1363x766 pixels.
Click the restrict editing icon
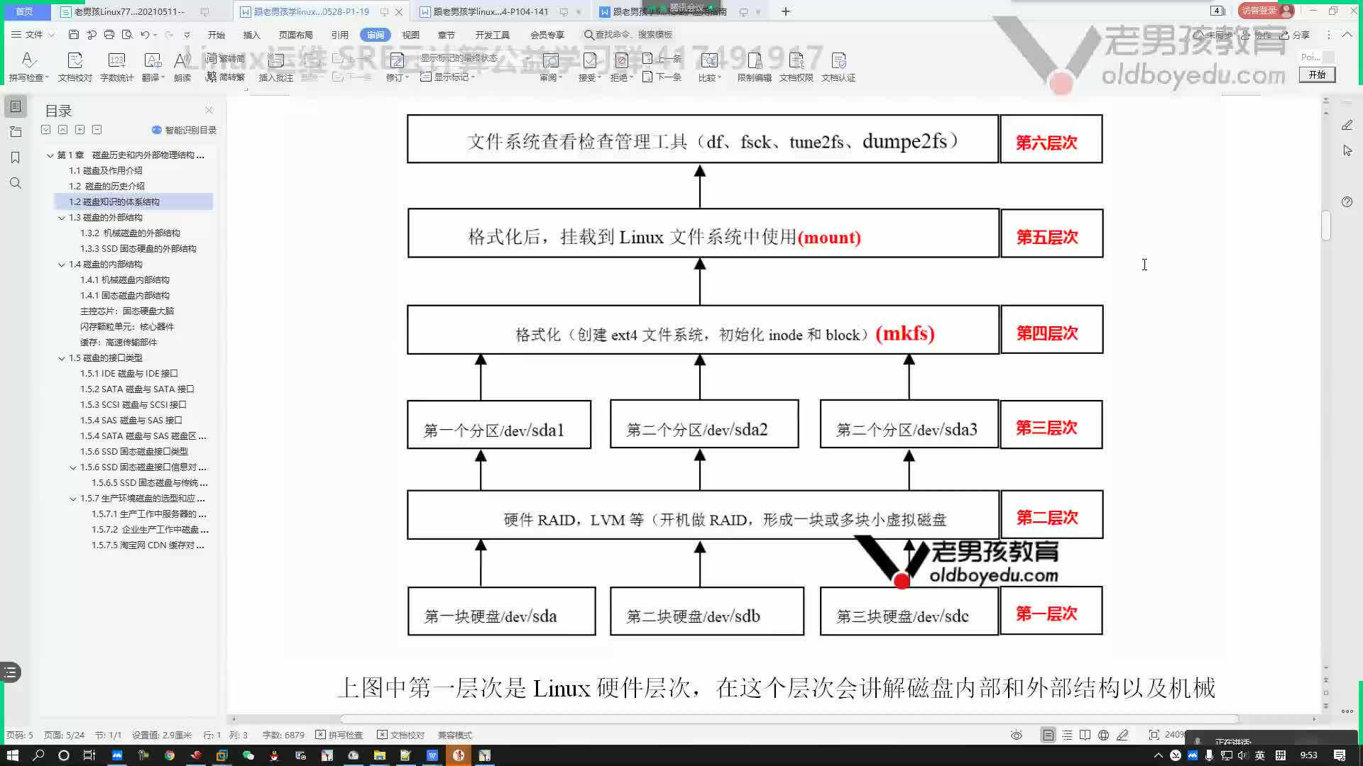click(x=755, y=65)
